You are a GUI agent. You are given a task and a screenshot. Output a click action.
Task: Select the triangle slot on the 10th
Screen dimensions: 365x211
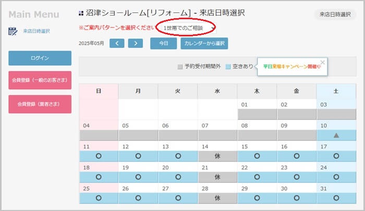pyautogui.click(x=336, y=135)
